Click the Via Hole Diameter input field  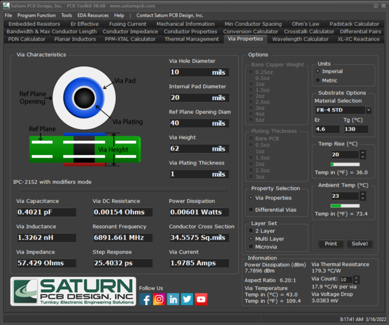[x=199, y=72]
